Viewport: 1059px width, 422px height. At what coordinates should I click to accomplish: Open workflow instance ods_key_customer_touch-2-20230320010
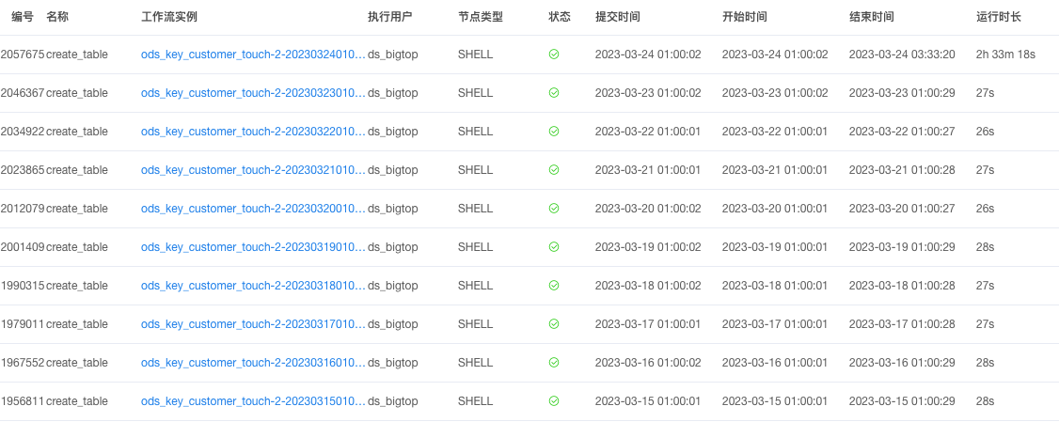(253, 209)
